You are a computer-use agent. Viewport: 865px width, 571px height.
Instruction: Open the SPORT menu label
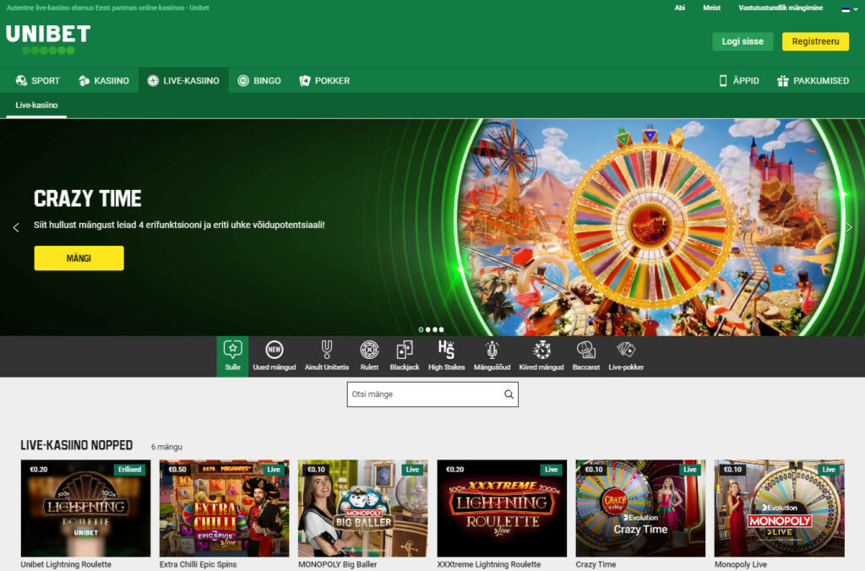46,80
